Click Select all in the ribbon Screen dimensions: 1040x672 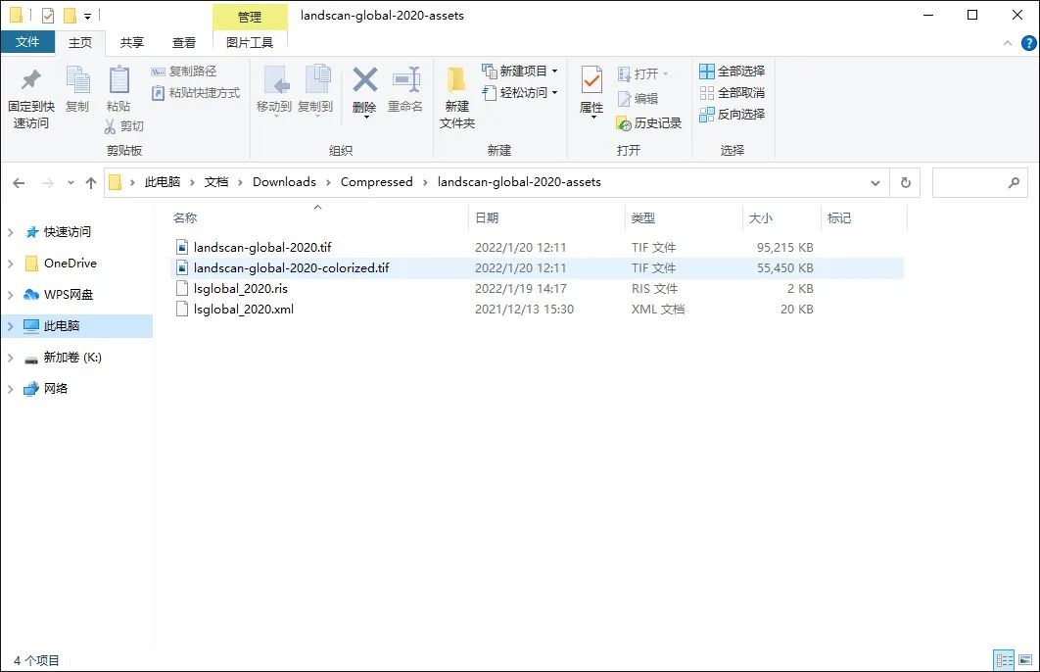733,71
